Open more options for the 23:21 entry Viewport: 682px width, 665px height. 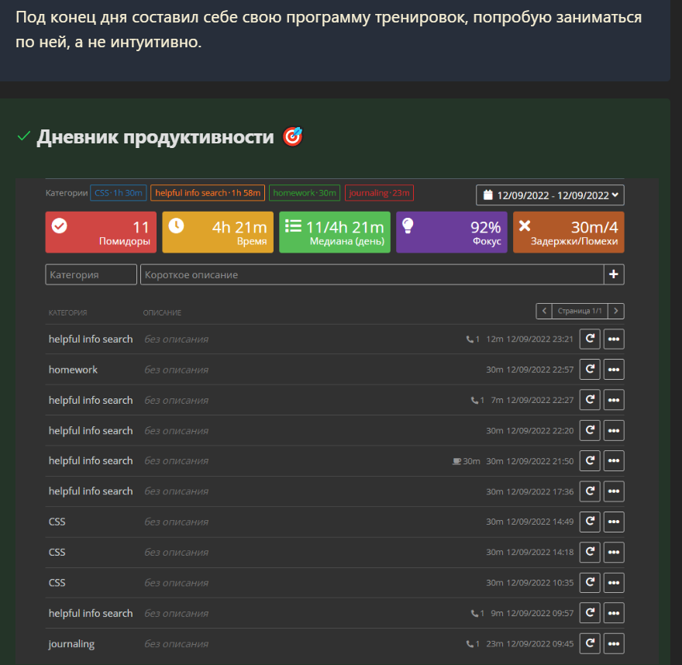(x=614, y=339)
